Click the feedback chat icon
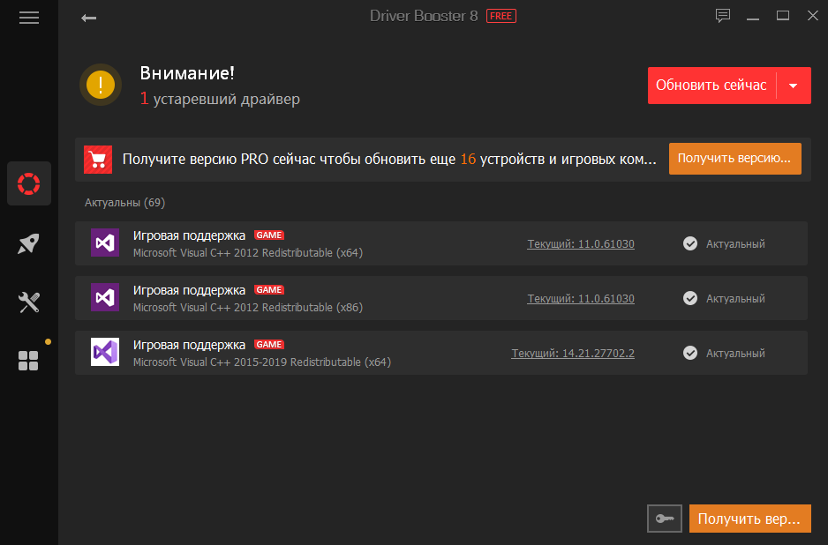The width and height of the screenshot is (828, 545). pyautogui.click(x=723, y=16)
